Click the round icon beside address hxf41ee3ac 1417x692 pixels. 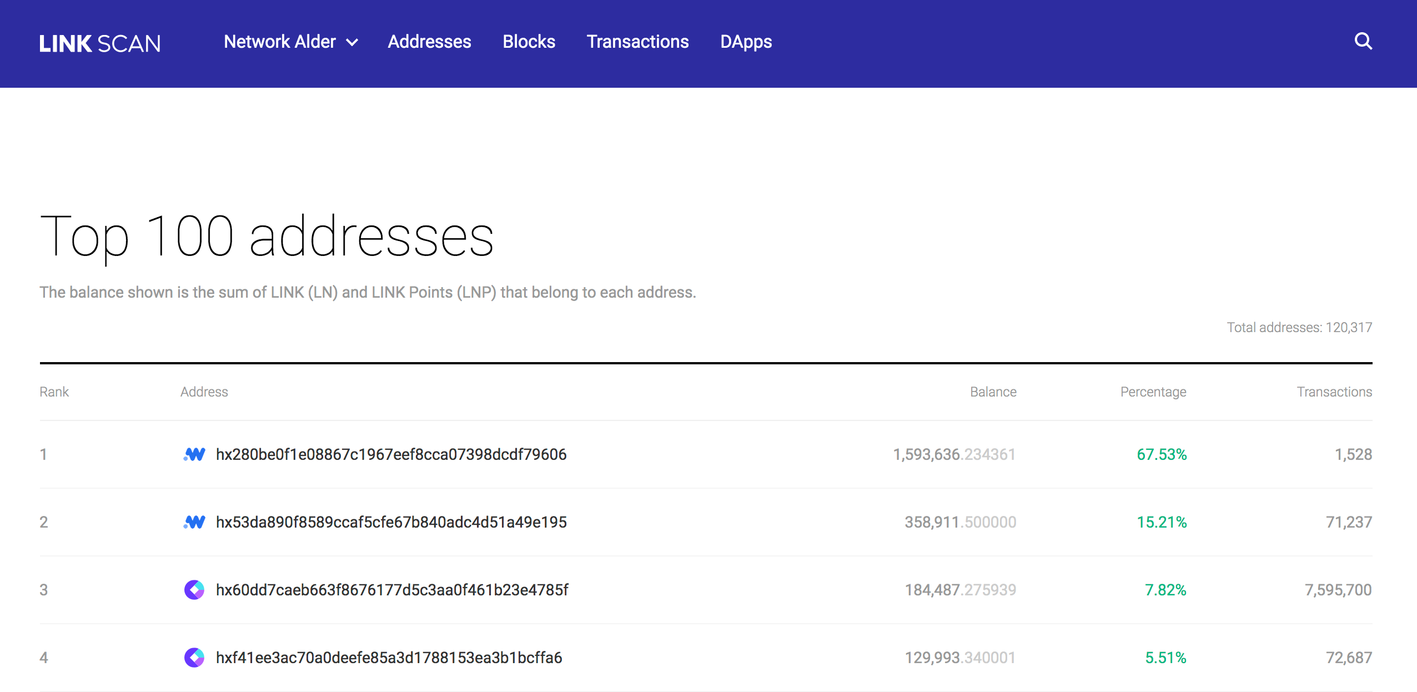194,658
